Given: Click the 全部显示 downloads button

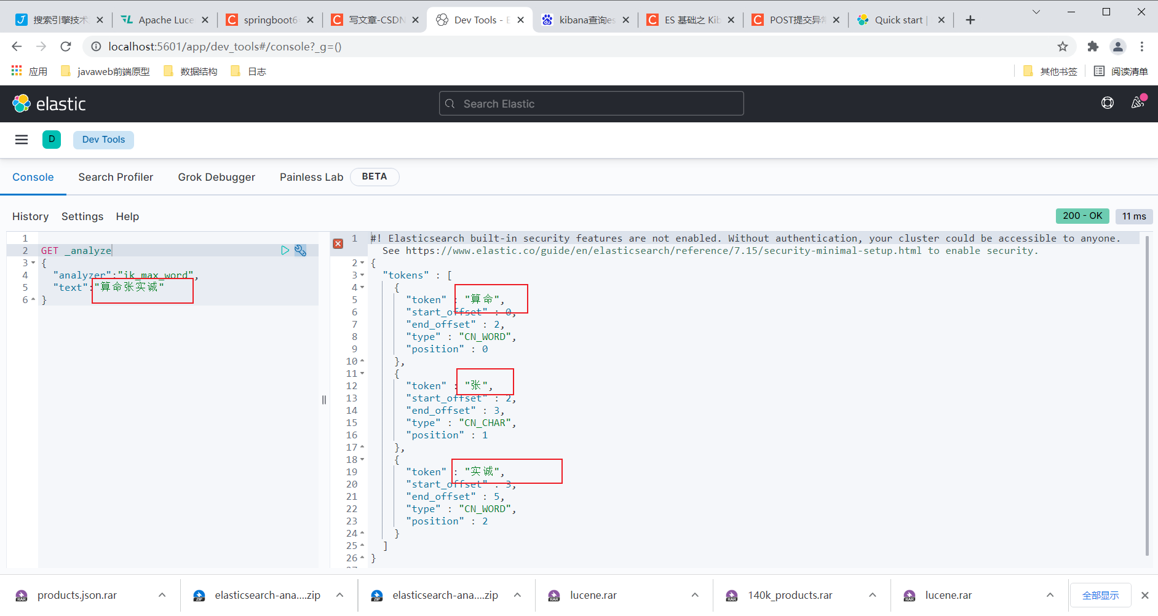Looking at the screenshot, I should pyautogui.click(x=1100, y=595).
